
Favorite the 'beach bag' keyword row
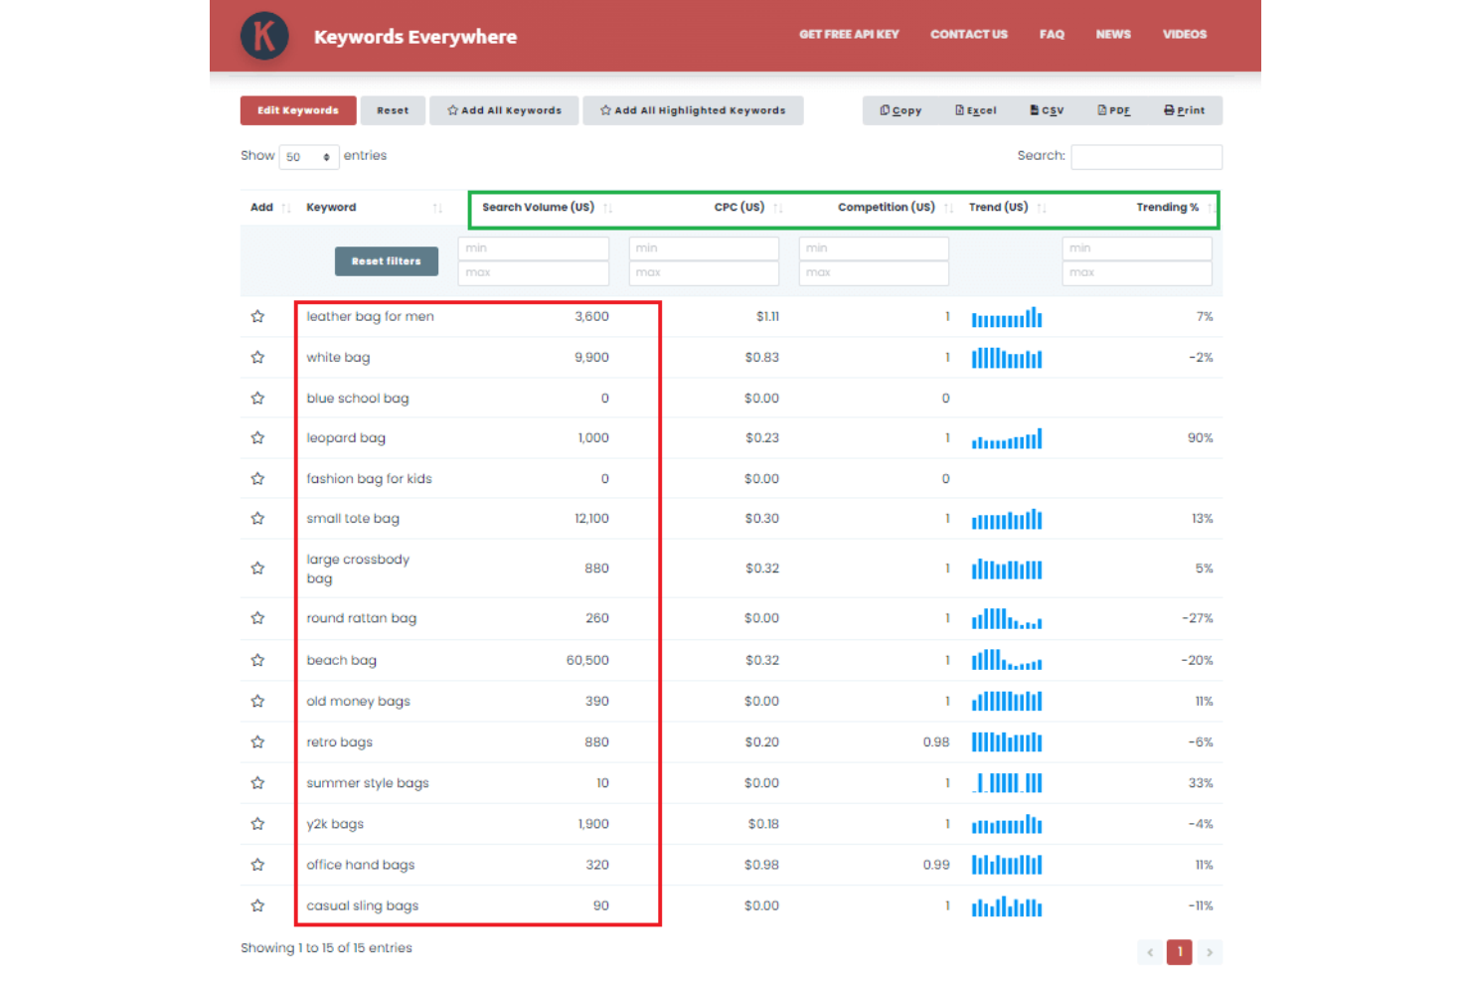(257, 659)
